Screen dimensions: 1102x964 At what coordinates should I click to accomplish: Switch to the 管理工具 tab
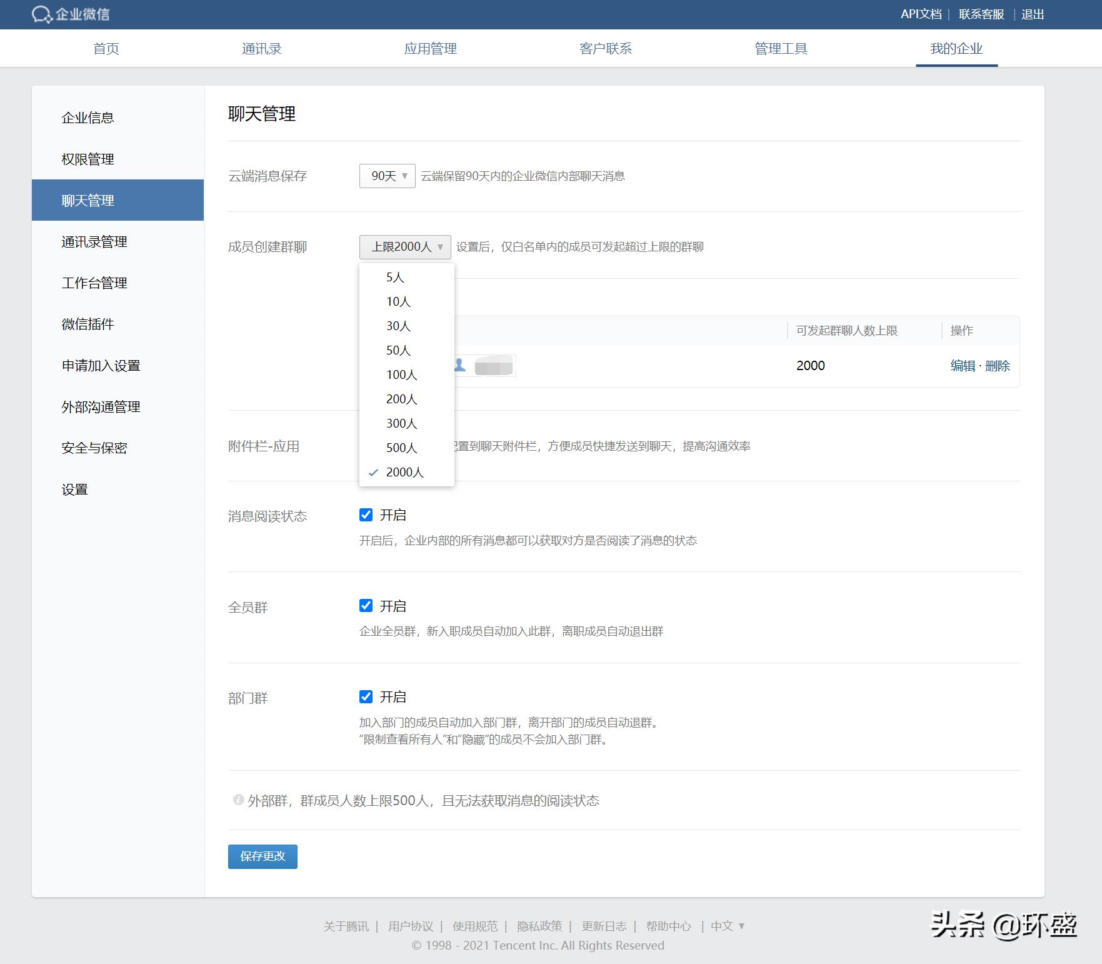[781, 48]
